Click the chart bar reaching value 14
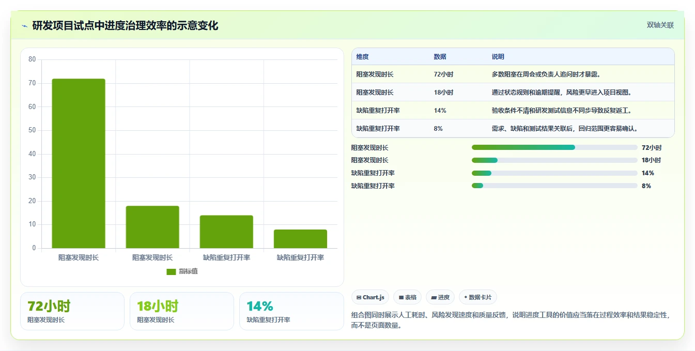The width and height of the screenshot is (695, 351). pyautogui.click(x=226, y=232)
